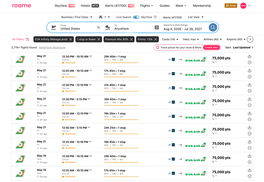Click Alerts (47/100) in search options bar
The image size is (264, 182).
172,17
